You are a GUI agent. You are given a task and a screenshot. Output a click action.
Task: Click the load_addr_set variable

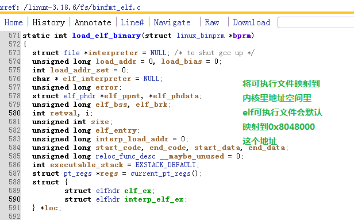(x=79, y=70)
